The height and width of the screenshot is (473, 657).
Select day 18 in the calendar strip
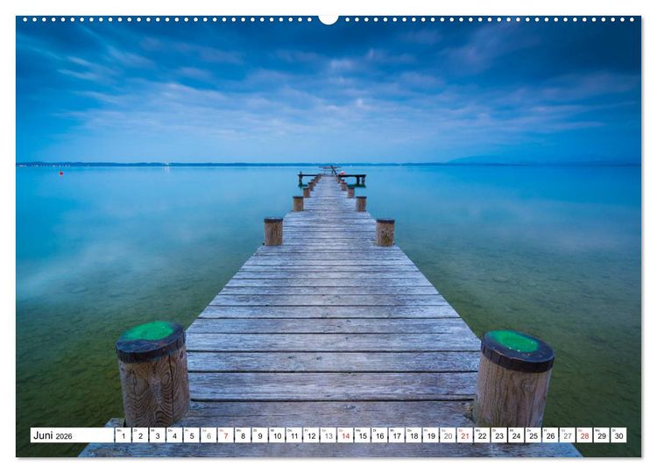tap(414, 434)
